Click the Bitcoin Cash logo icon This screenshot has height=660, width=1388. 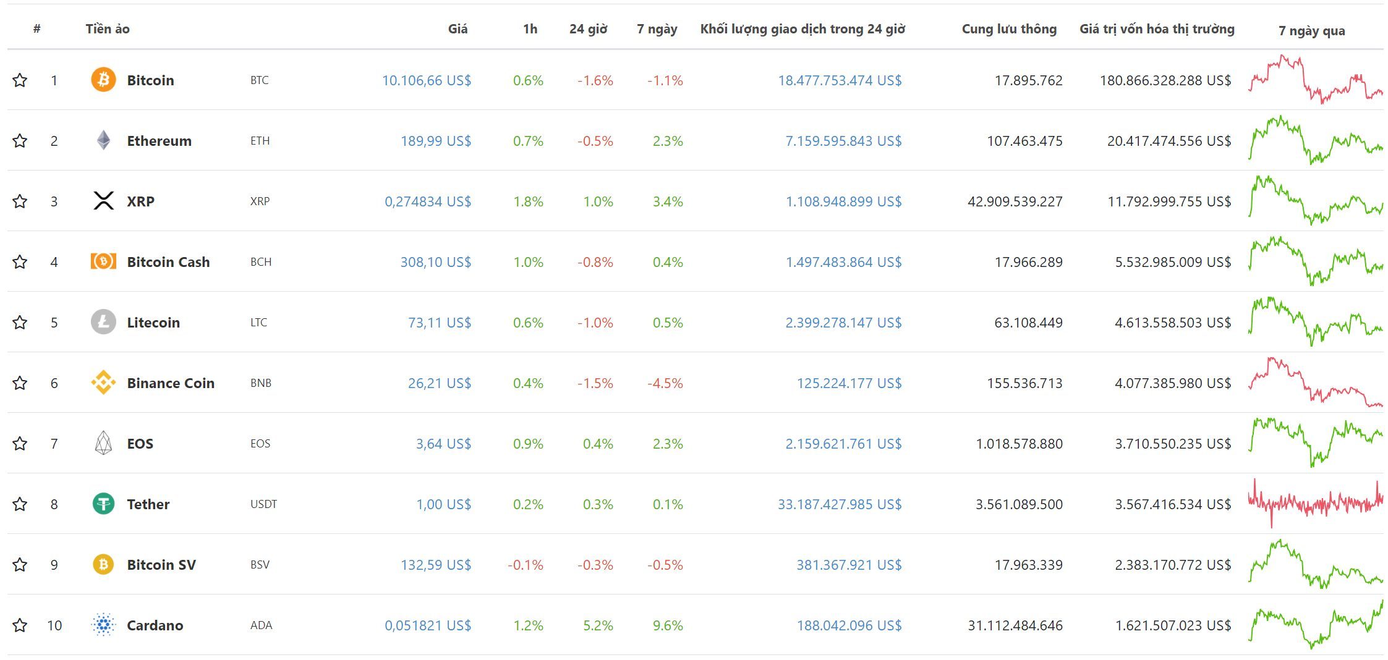tap(103, 261)
